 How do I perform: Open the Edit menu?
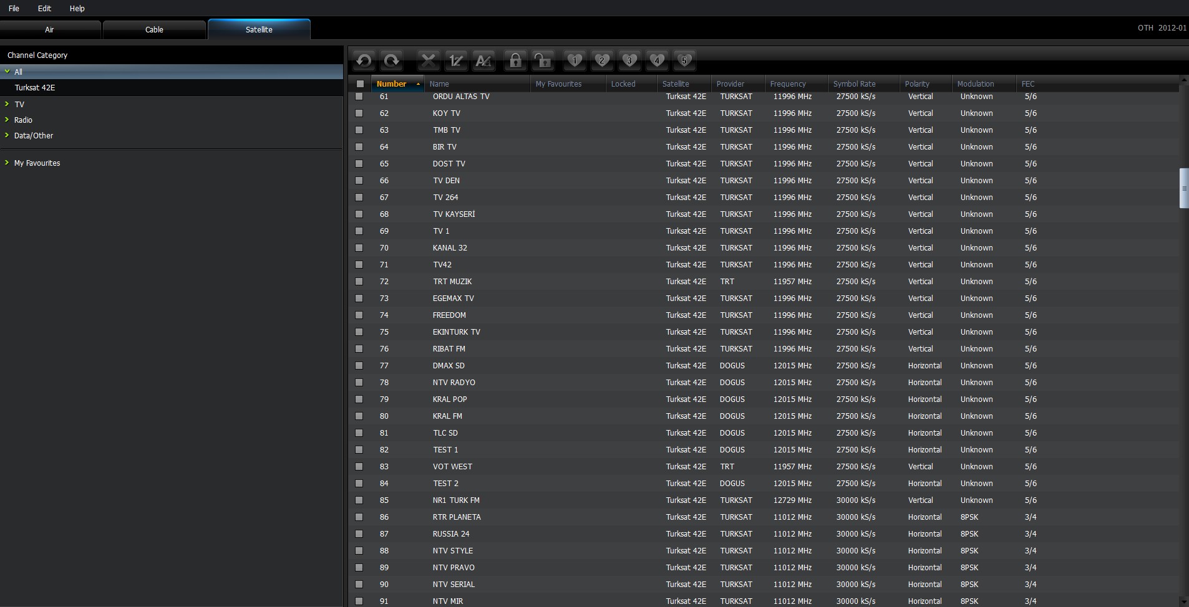[x=44, y=8]
